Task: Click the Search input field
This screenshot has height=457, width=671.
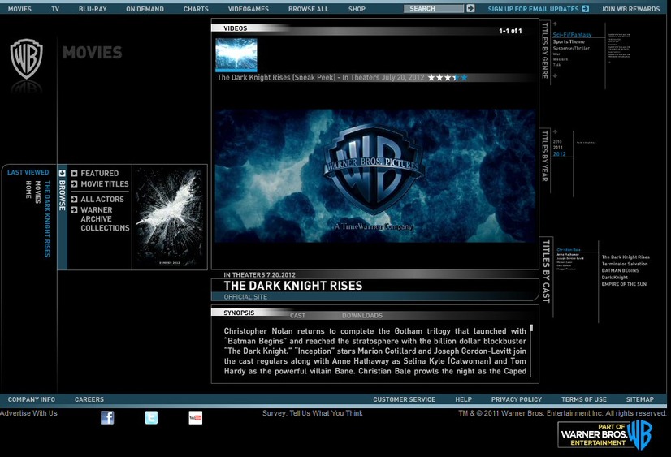Action: pyautogui.click(x=434, y=8)
